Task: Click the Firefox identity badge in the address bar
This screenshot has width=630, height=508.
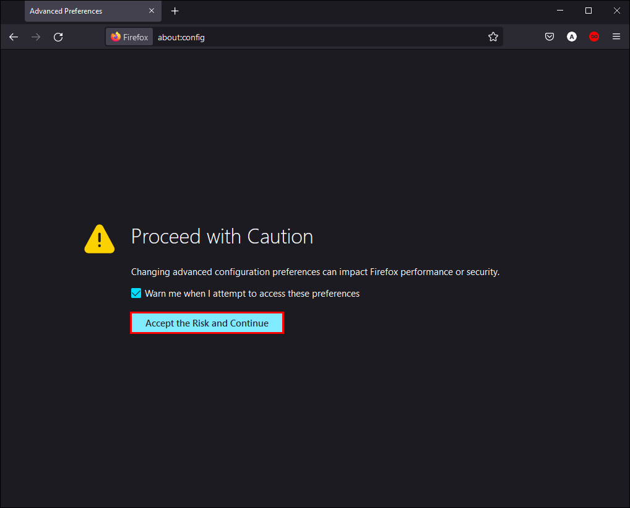Action: coord(129,37)
